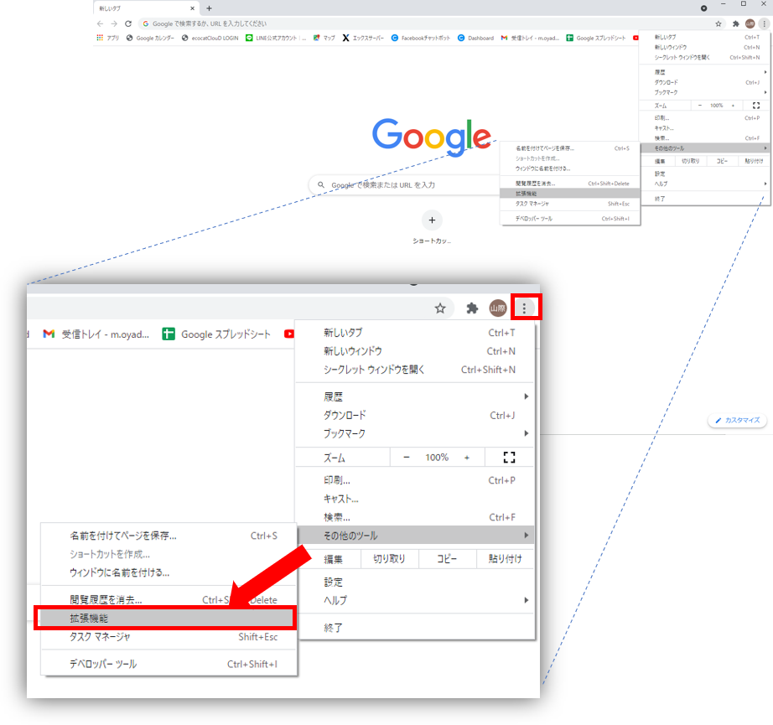Image resolution: width=773 pixels, height=725 pixels.
Task: Open the Google カレンダー bookmark
Action: (150, 38)
